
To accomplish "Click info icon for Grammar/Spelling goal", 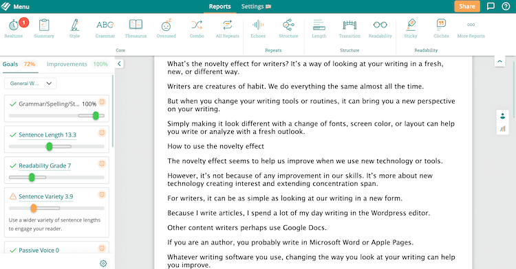I will (x=102, y=102).
